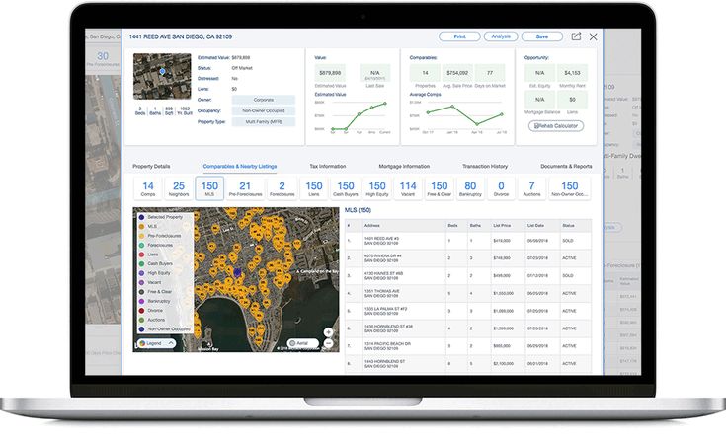Click the Corporate owner tag
This screenshot has height=437, width=726.
264,100
